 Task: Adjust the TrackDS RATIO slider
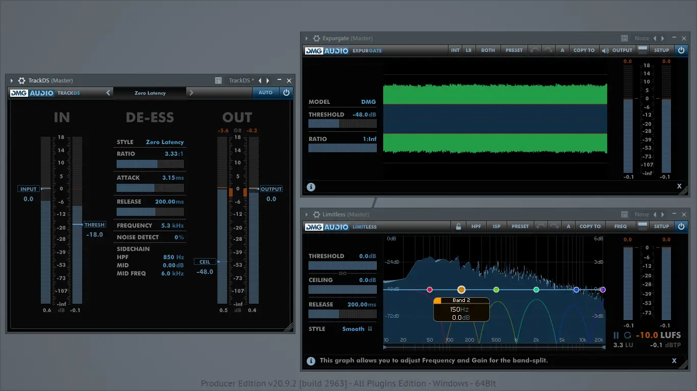[150, 164]
